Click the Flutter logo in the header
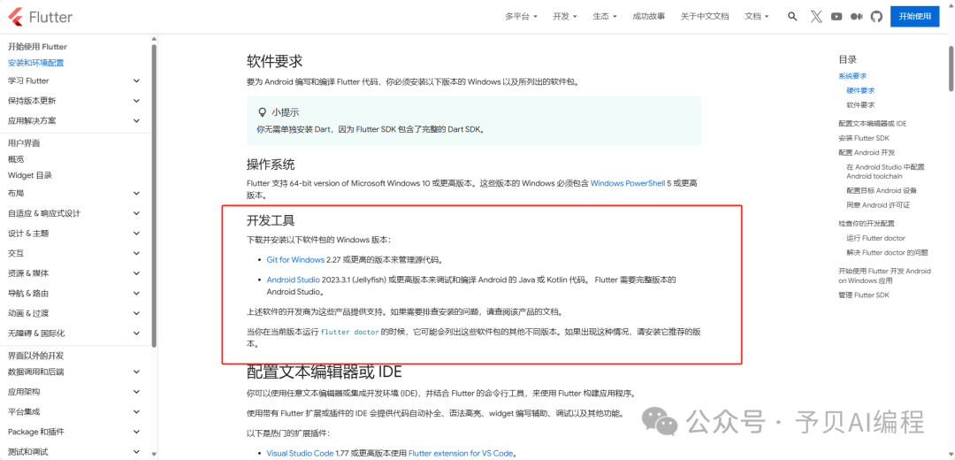955x460 pixels. pos(42,17)
